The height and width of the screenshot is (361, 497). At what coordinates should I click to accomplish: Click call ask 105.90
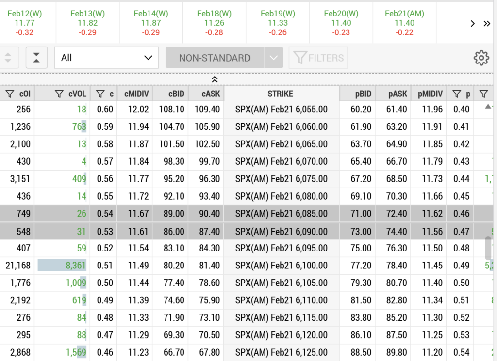click(207, 127)
